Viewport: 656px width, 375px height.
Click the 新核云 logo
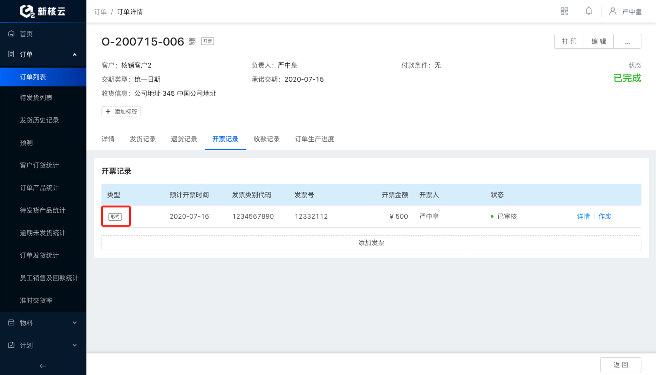click(43, 11)
